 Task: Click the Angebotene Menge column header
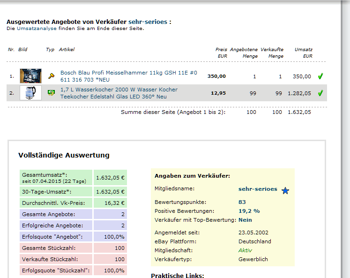pyautogui.click(x=244, y=53)
